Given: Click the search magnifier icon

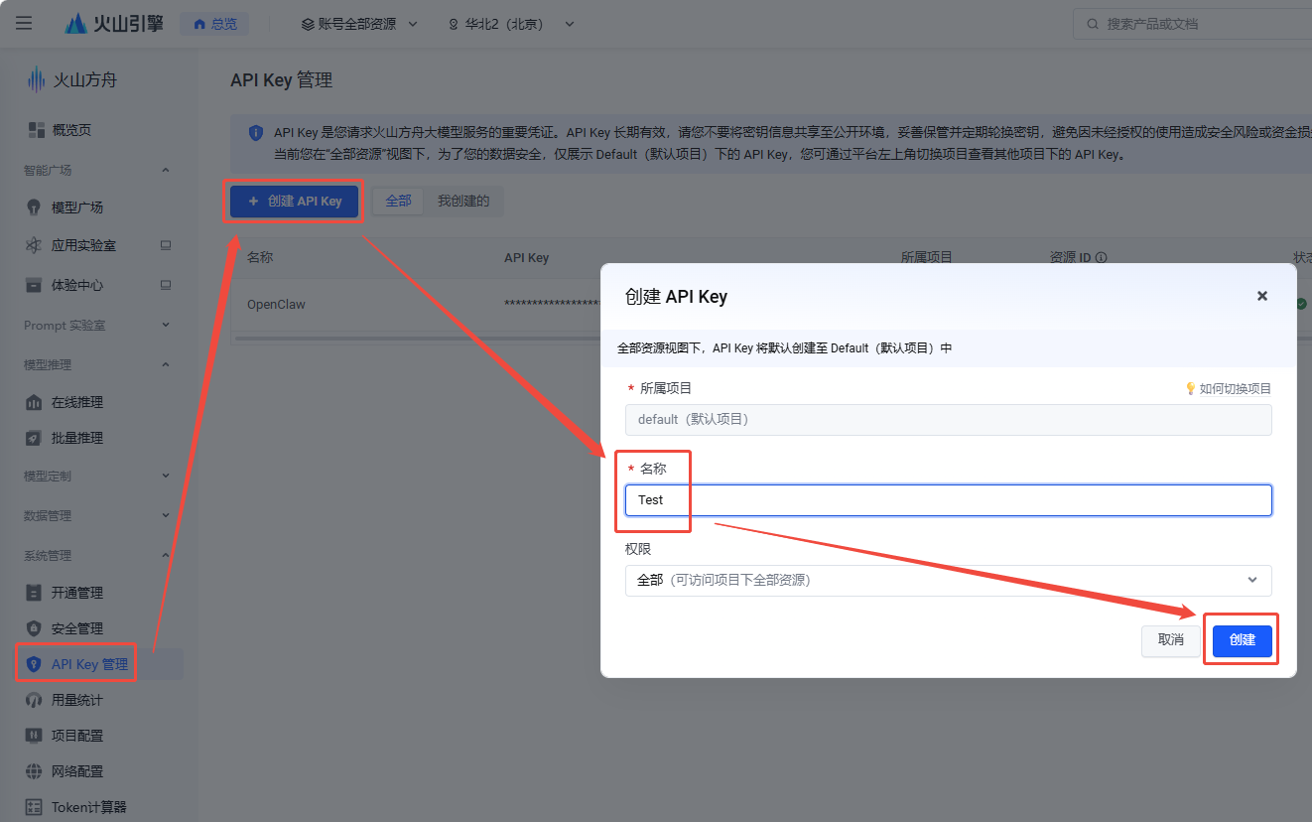Looking at the screenshot, I should click(x=1094, y=24).
